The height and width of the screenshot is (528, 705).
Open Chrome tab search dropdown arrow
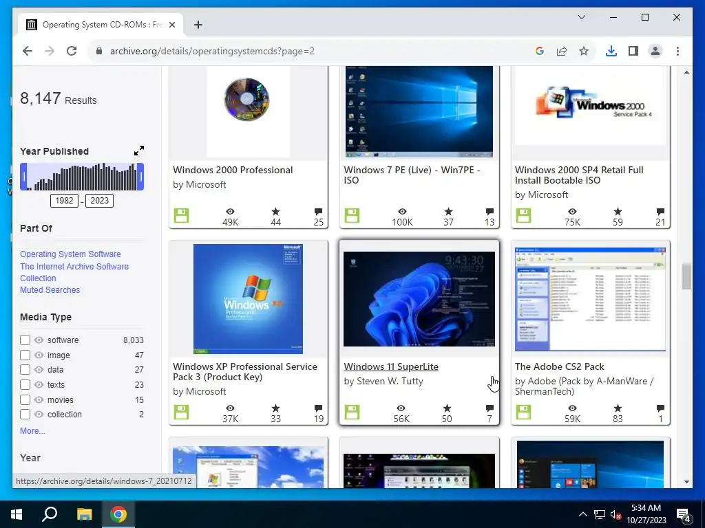click(581, 17)
